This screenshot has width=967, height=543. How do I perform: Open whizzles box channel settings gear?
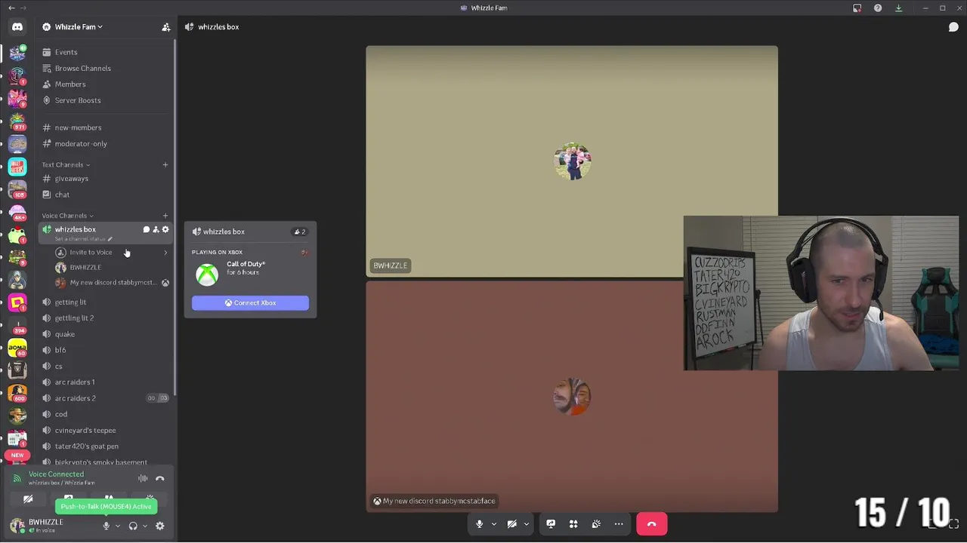pyautogui.click(x=165, y=229)
